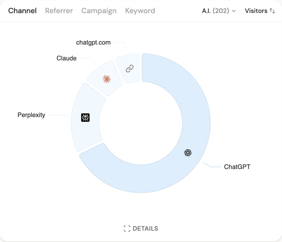Click the chain link icon segment

pos(129,69)
